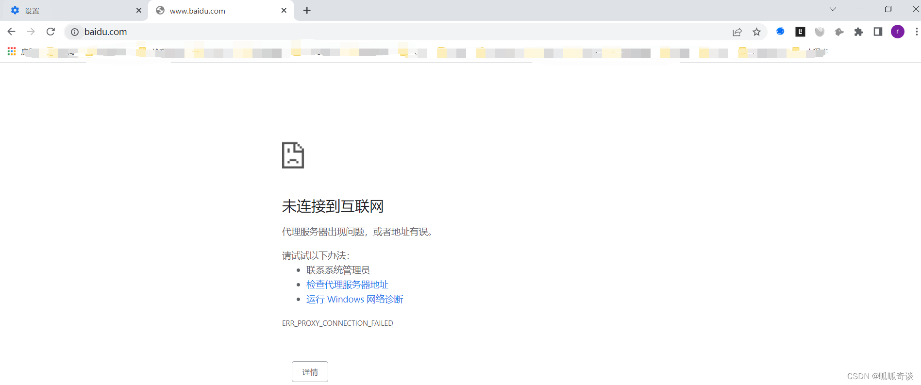Open the blue bird extension icon
This screenshot has width=921, height=385.
pyautogui.click(x=780, y=32)
